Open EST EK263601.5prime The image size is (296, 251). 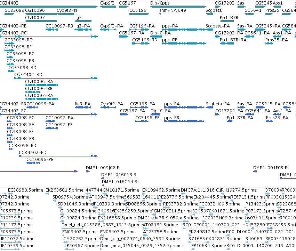point(64,190)
